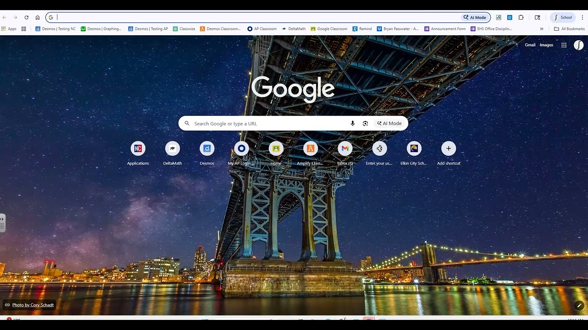Image resolution: width=588 pixels, height=330 pixels.
Task: Open the blue extension icon in toolbar
Action: point(510,17)
